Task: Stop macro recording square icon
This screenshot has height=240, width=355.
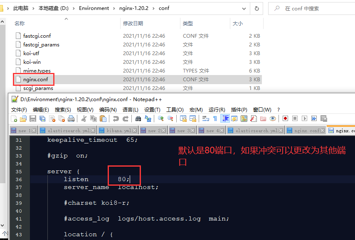Action: coord(295,119)
